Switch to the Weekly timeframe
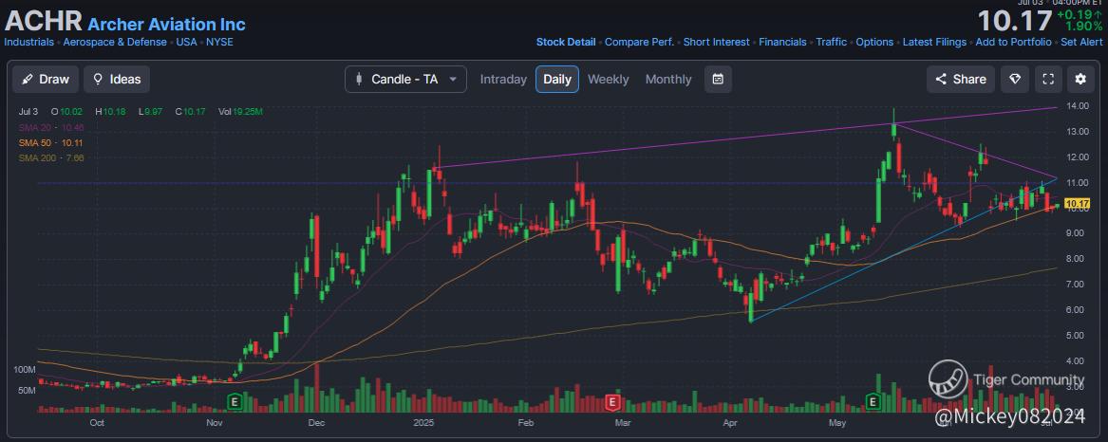This screenshot has width=1108, height=442. coord(608,79)
